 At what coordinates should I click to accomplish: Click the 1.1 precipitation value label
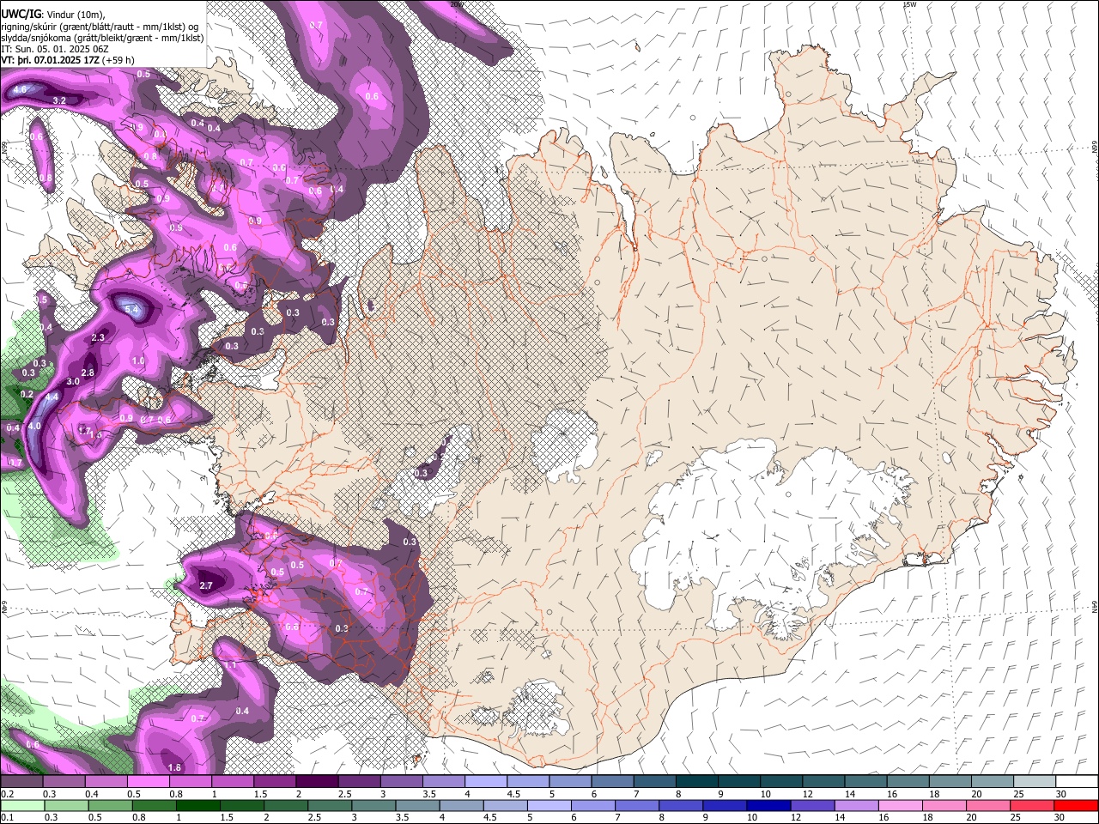point(231,665)
